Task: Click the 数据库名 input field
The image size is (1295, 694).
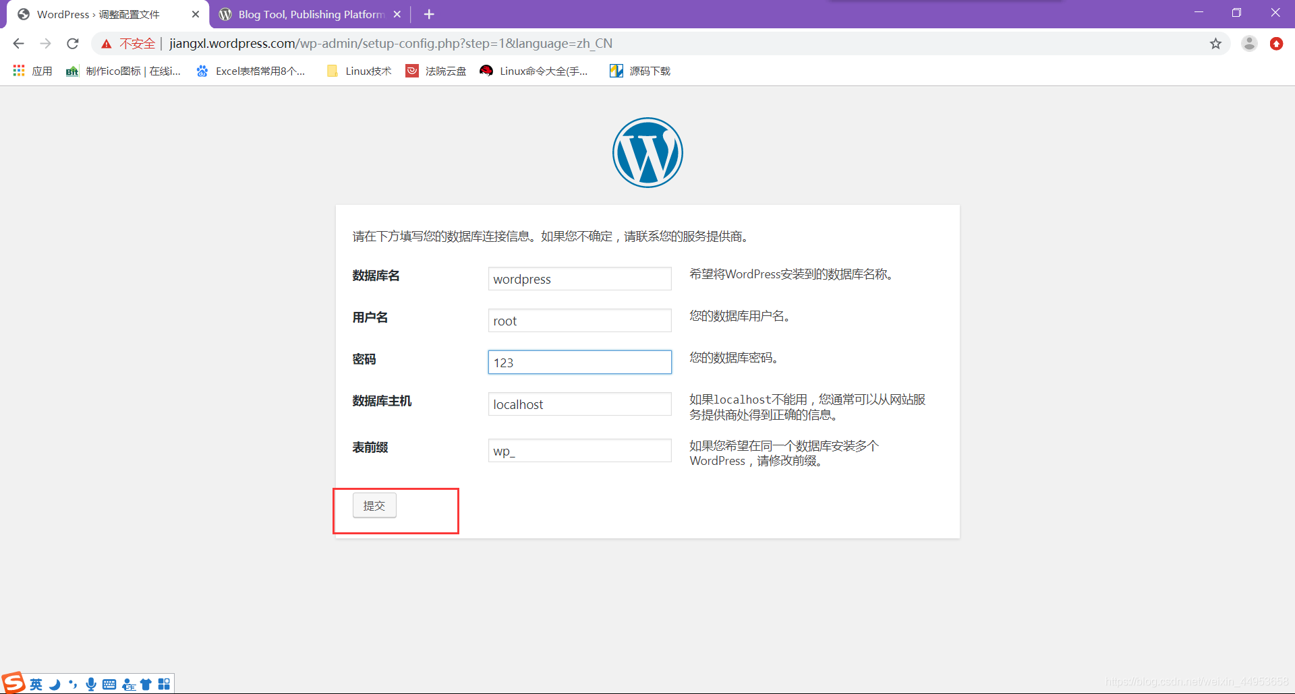Action: click(579, 279)
